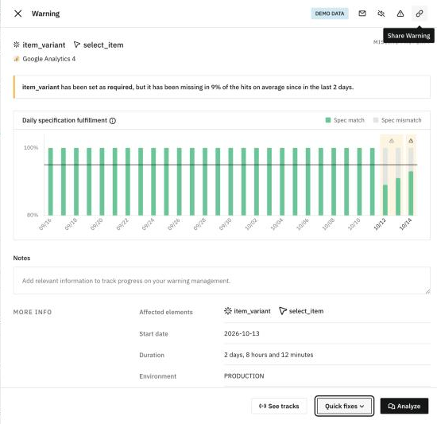Image resolution: width=437 pixels, height=424 pixels.
Task: Click the Notes resize handle corner
Action: [x=427, y=291]
